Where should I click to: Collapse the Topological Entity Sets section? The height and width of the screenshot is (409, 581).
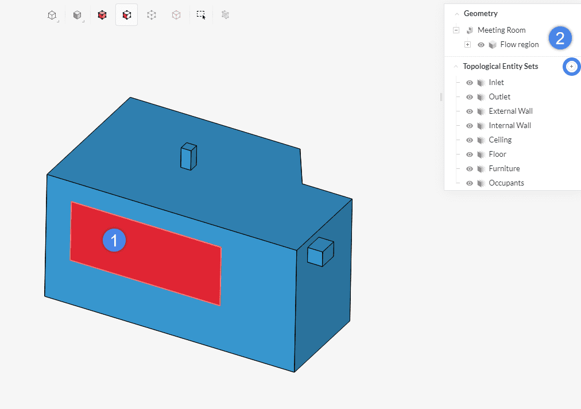pyautogui.click(x=455, y=66)
